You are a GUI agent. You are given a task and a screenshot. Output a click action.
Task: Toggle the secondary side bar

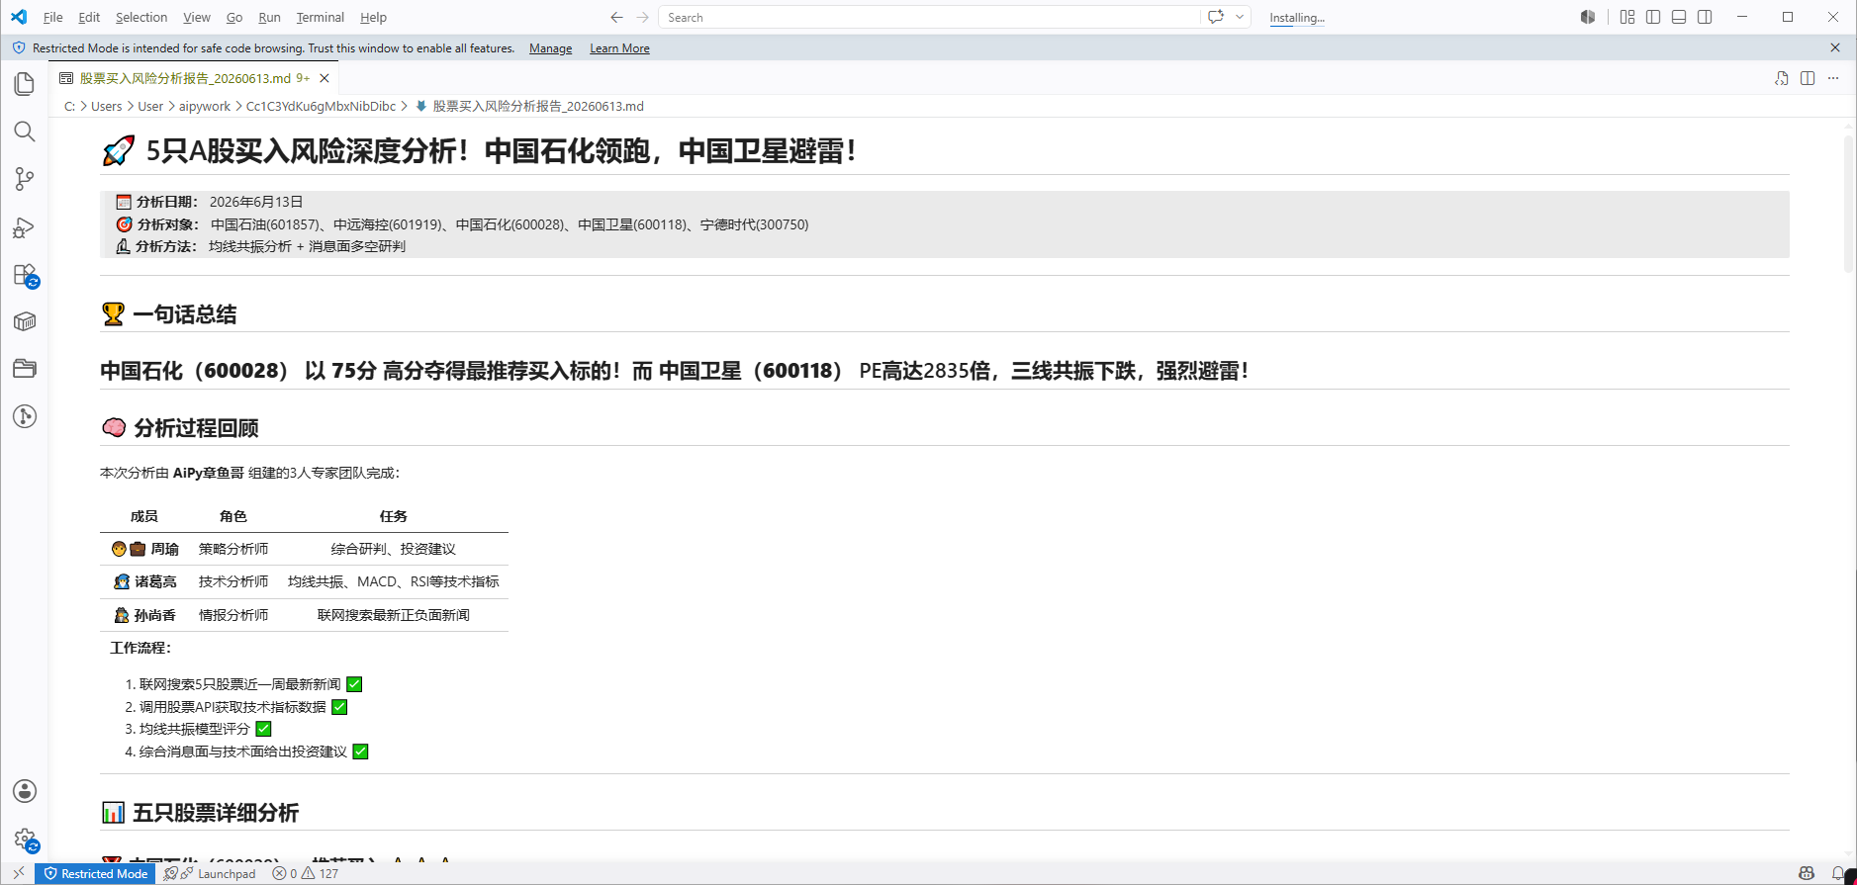pos(1705,17)
